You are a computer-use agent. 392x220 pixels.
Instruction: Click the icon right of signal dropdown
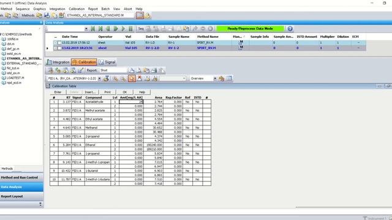(x=106, y=79)
